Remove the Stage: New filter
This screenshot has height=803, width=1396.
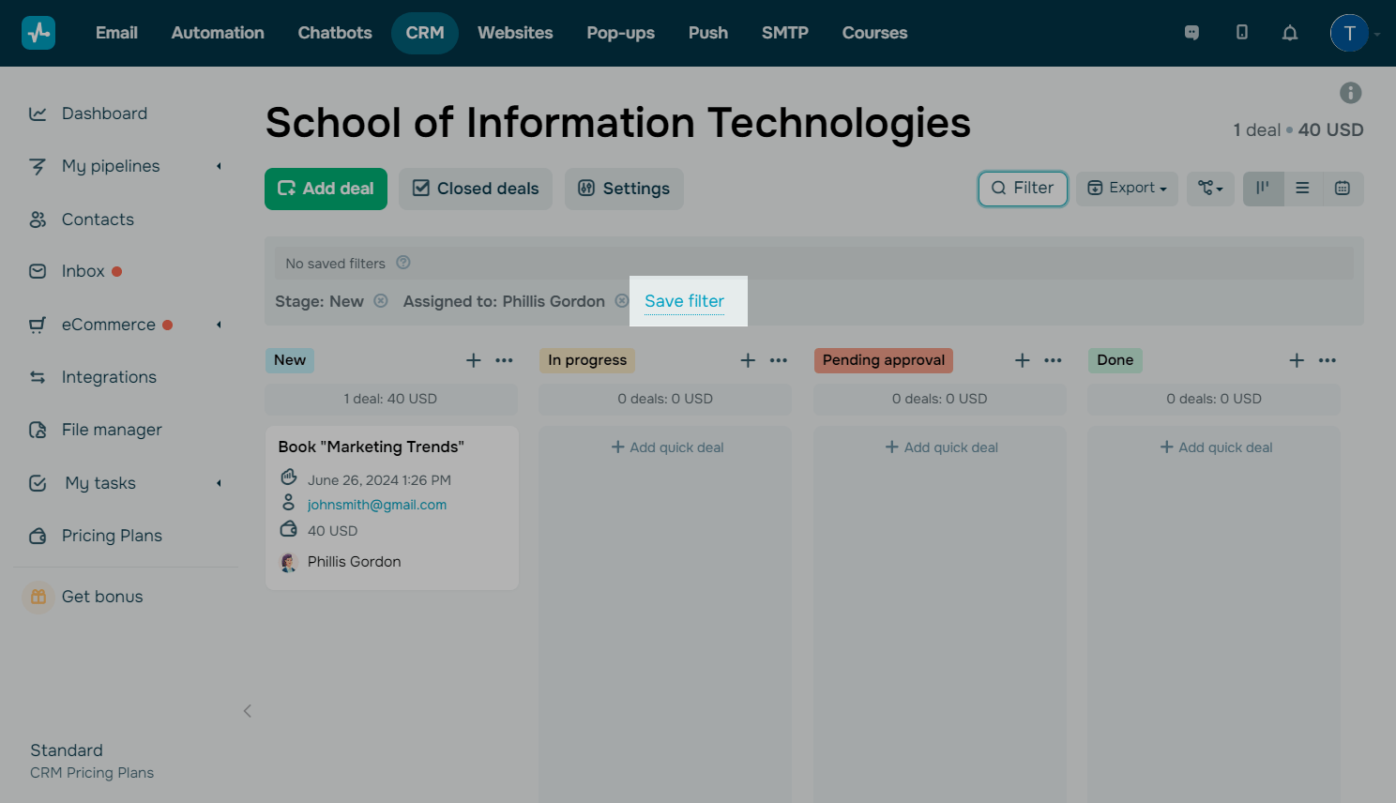pyautogui.click(x=381, y=301)
